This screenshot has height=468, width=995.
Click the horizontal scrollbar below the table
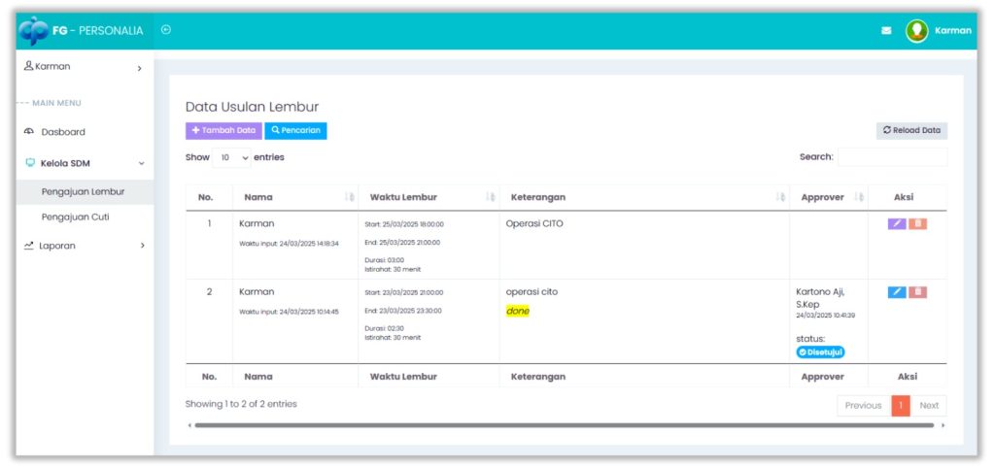click(x=564, y=425)
